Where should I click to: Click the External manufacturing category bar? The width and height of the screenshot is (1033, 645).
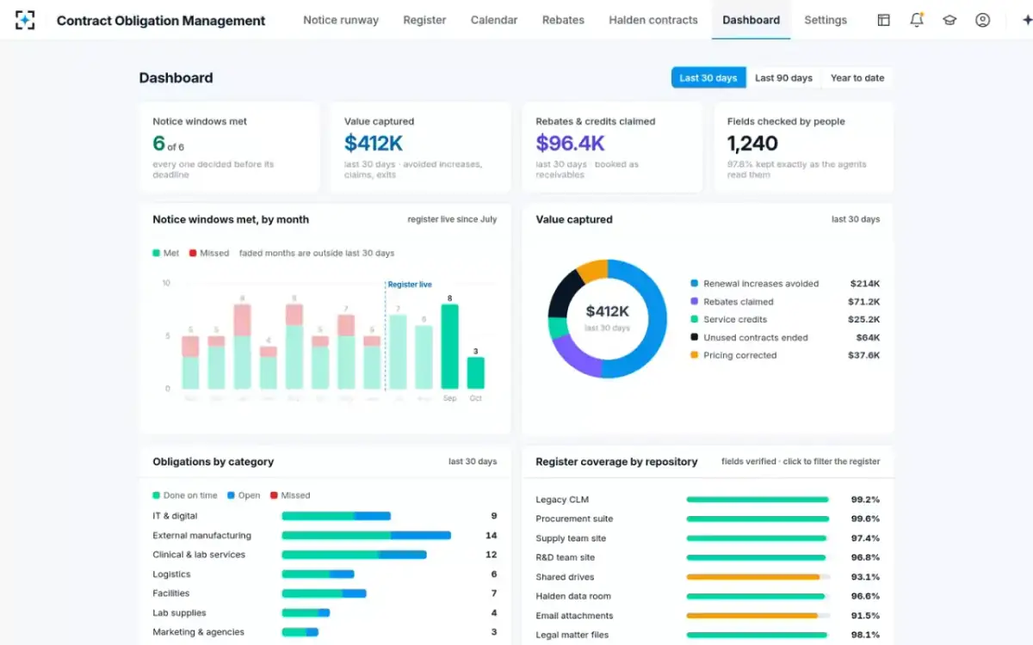point(367,535)
